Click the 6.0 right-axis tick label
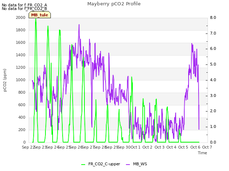 click(213, 49)
